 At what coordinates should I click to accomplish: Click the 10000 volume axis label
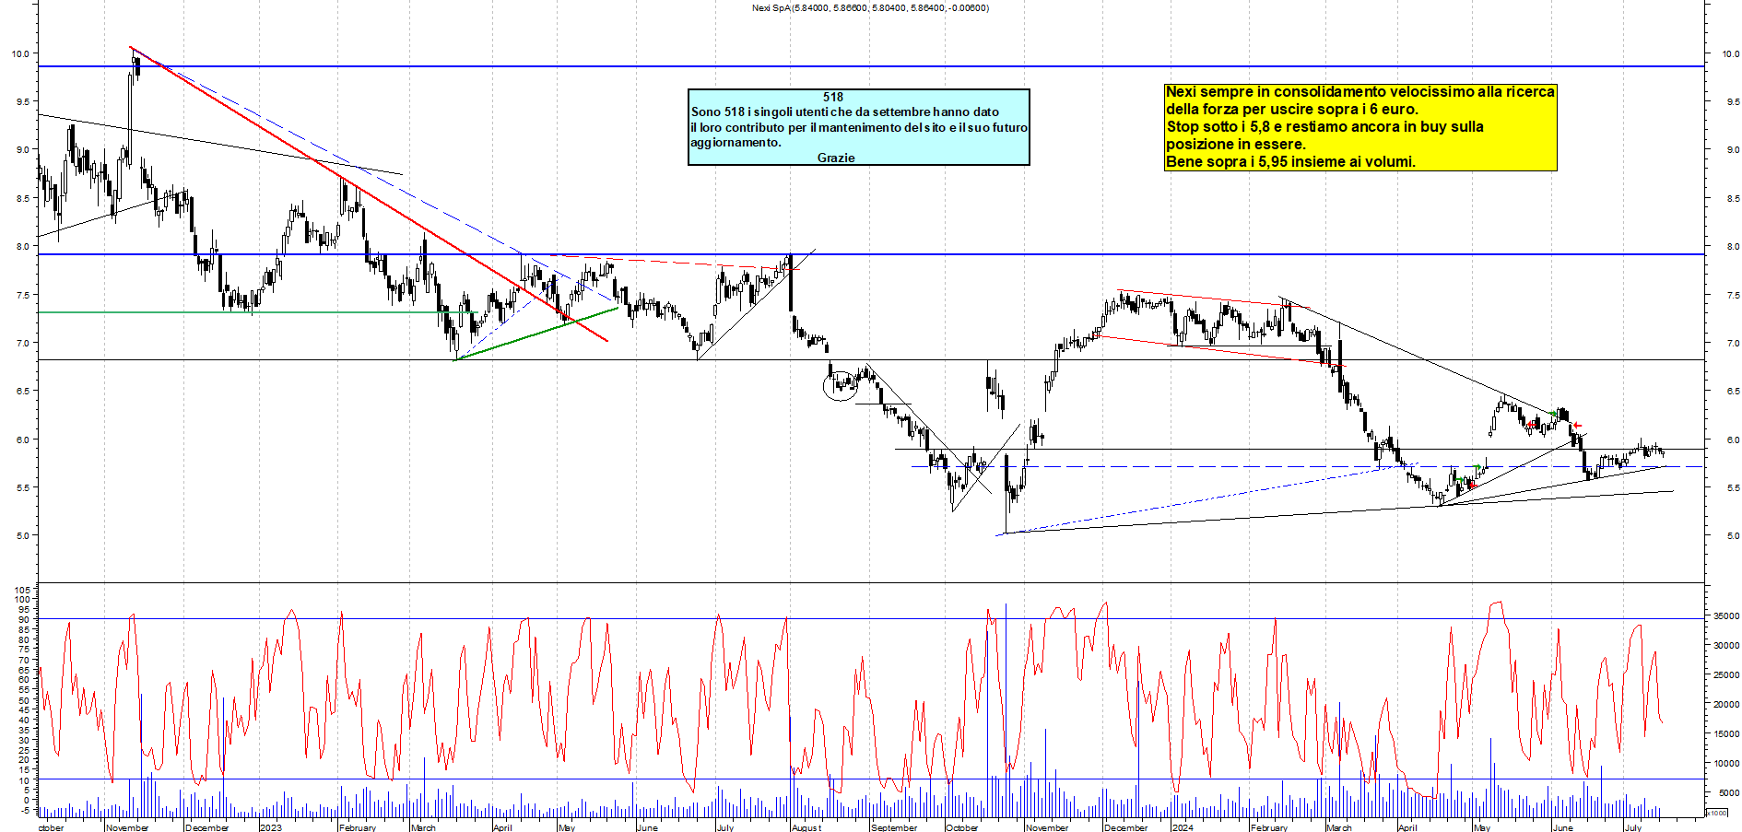[x=1726, y=763]
